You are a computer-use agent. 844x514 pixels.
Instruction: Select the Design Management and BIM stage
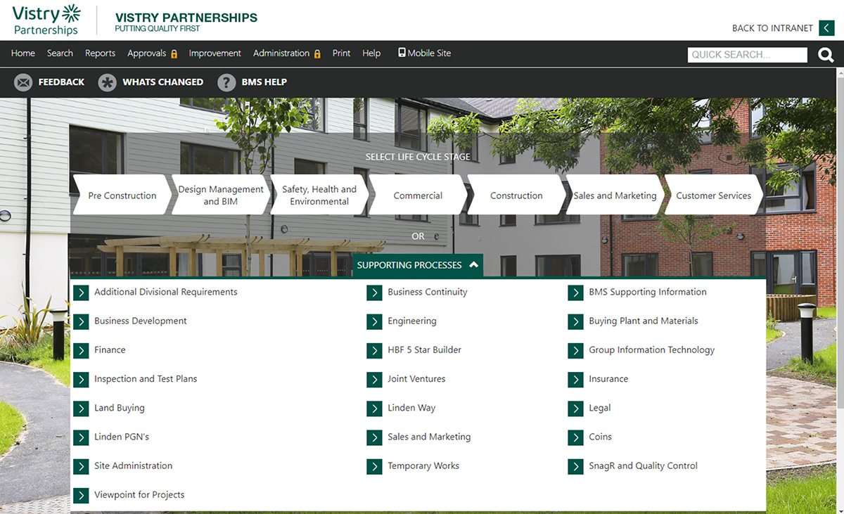click(x=221, y=195)
